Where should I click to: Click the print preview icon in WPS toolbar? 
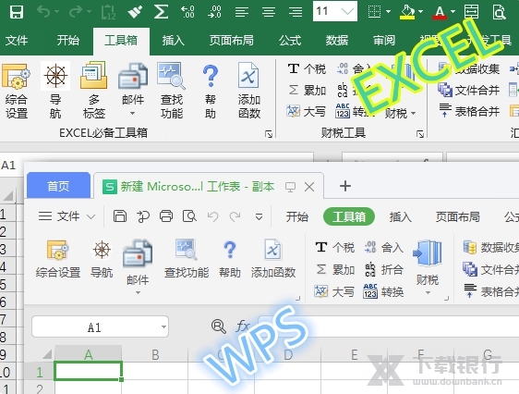point(189,216)
